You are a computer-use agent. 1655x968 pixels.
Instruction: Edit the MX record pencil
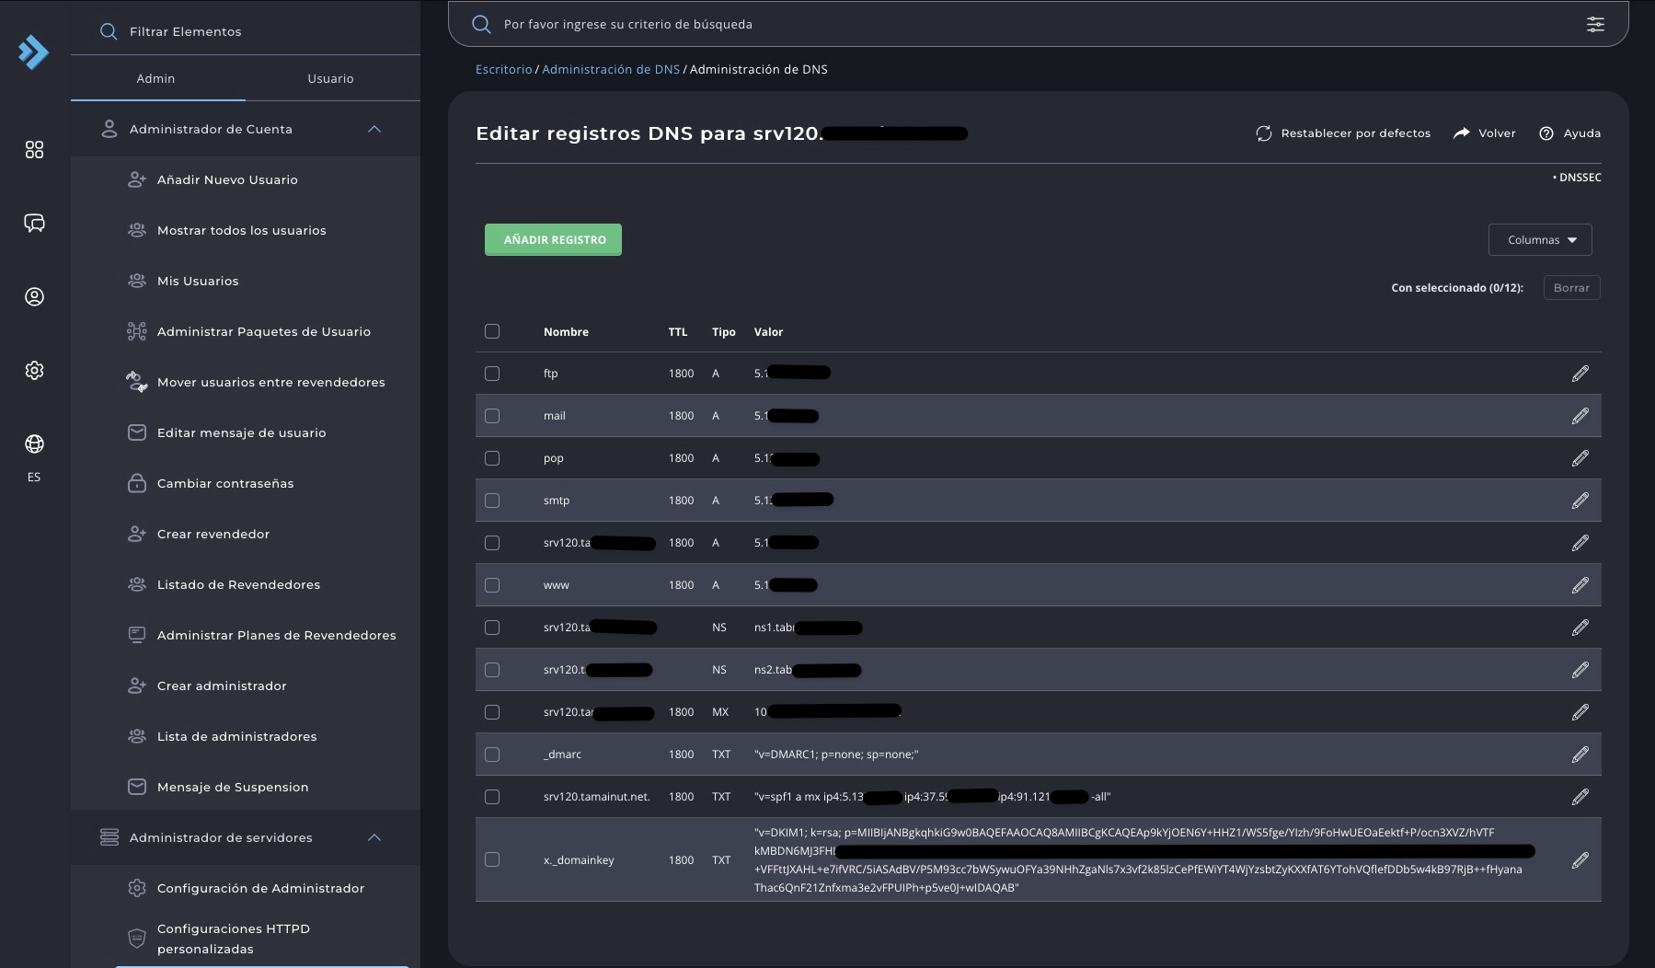tap(1580, 712)
